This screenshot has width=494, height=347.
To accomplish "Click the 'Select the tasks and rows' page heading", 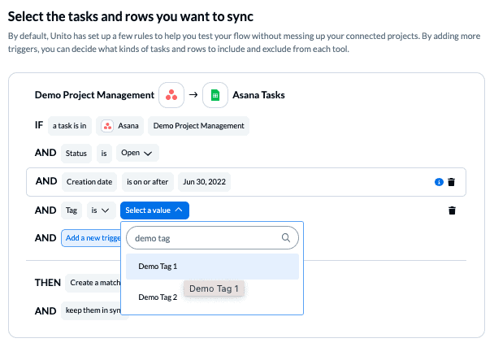I will 131,16.
